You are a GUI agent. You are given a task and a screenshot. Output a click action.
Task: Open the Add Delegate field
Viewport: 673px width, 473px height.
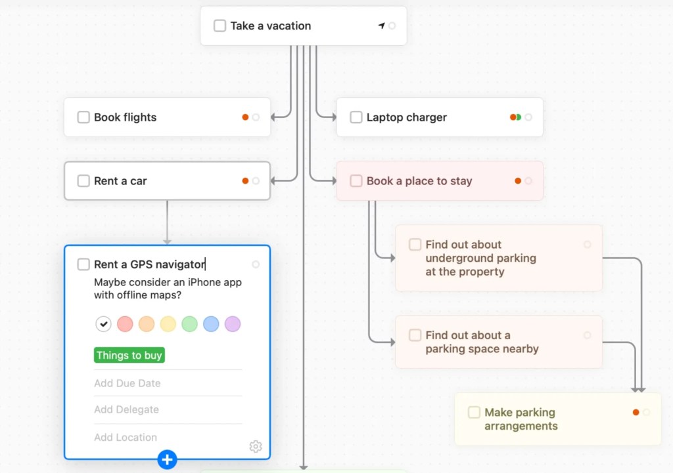(126, 409)
